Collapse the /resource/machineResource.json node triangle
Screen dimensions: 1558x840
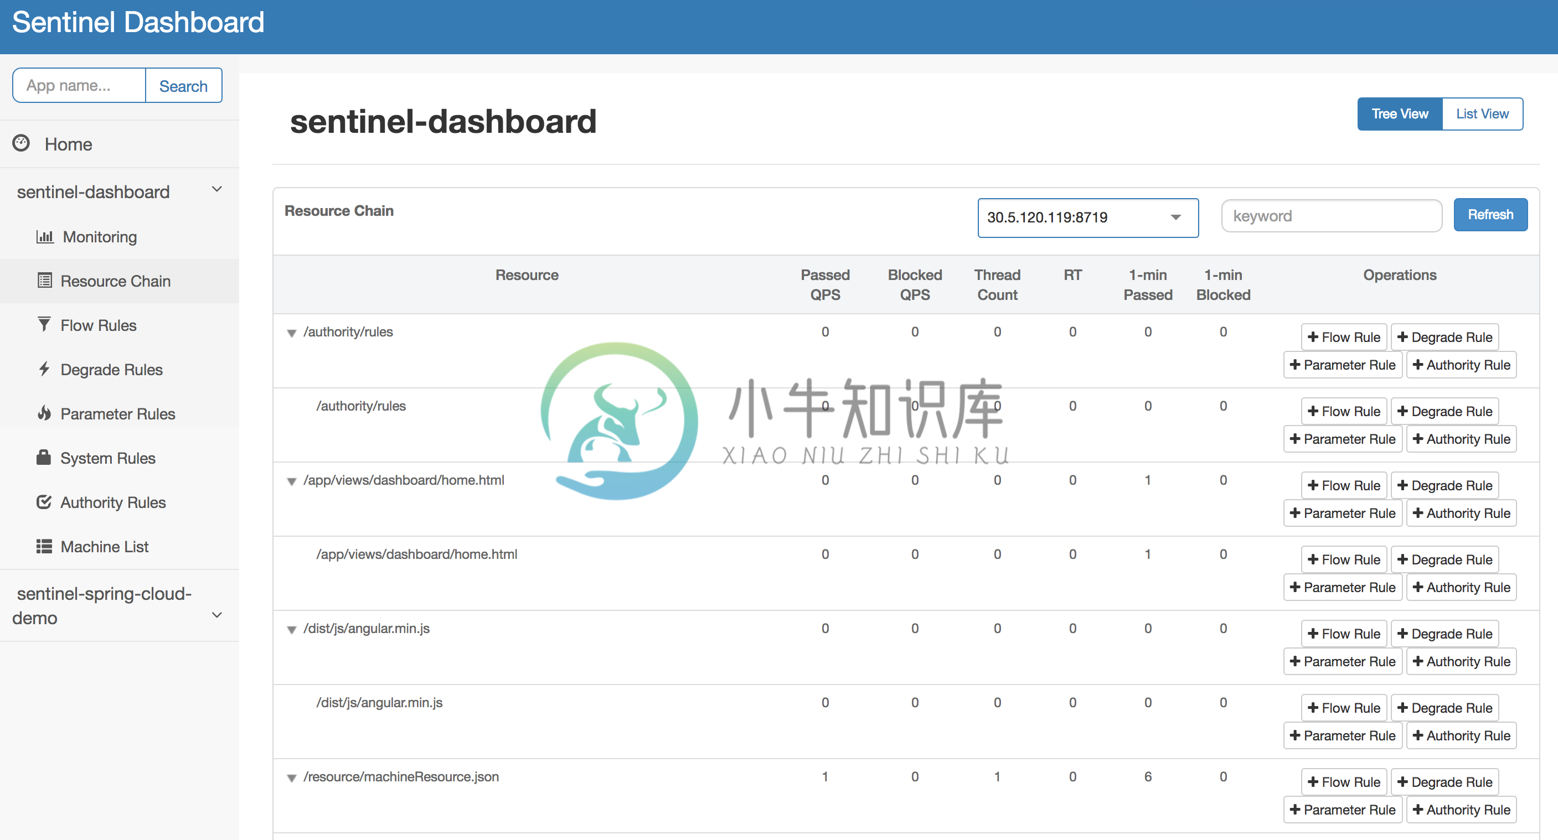point(292,778)
